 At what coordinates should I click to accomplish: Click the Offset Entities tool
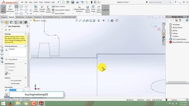pyautogui.click(x=48, y=9)
